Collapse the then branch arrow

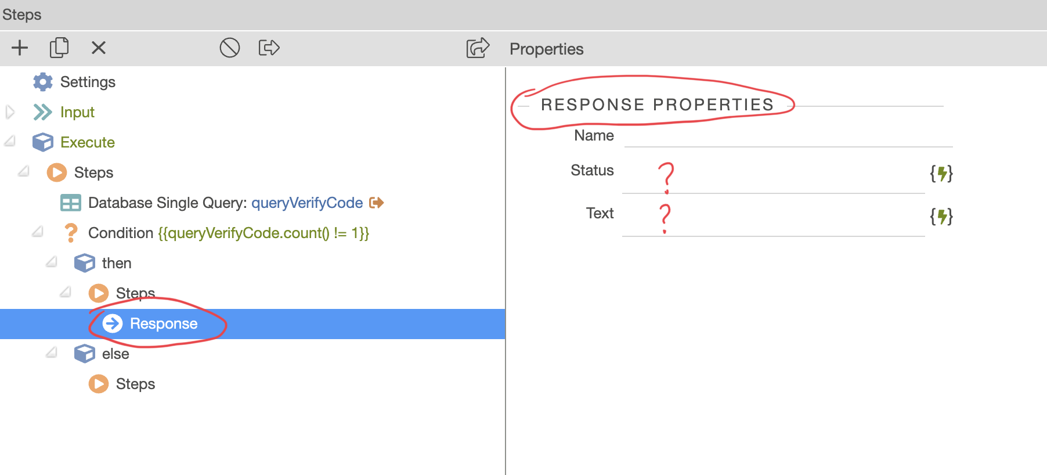[52, 262]
